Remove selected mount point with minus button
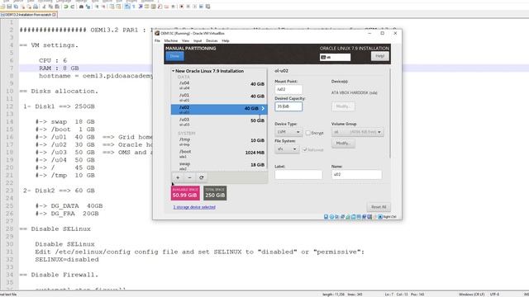 (x=189, y=177)
